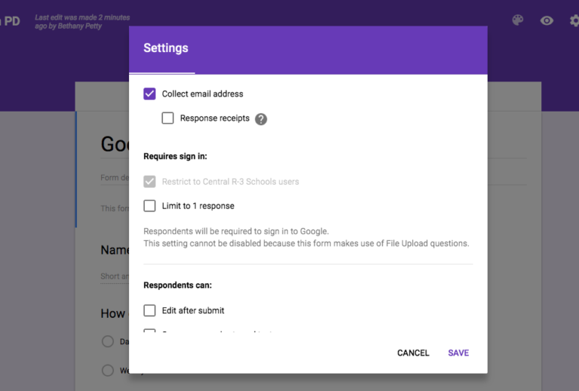The height and width of the screenshot is (391, 579).
Task: Click the form title field behind the dialog
Action: [x=115, y=144]
